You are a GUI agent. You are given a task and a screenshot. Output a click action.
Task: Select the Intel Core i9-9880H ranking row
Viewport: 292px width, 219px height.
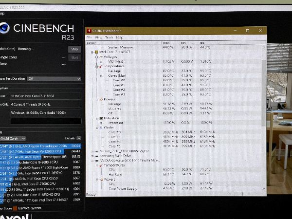tap(40, 162)
